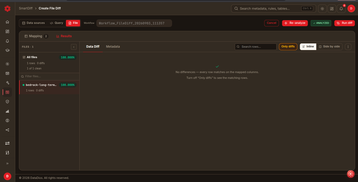
Task: Open the bar chart sidebar icon
Action: (x=7, y=111)
